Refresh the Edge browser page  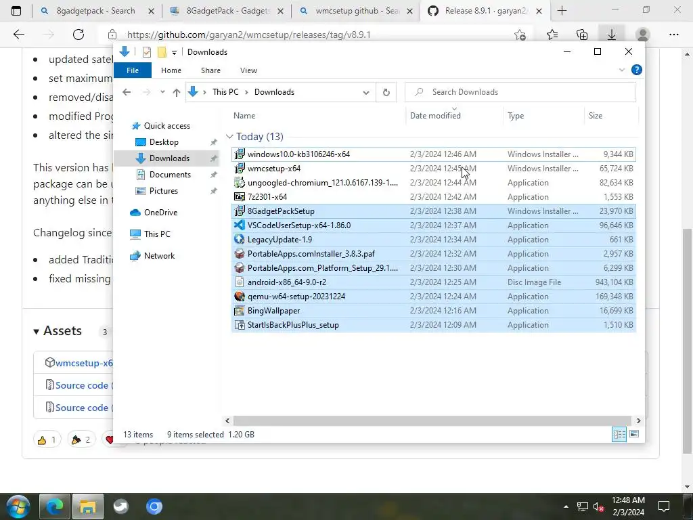click(79, 35)
